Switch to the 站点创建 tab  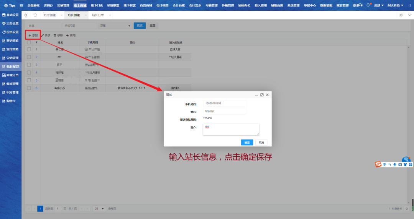pos(49,15)
